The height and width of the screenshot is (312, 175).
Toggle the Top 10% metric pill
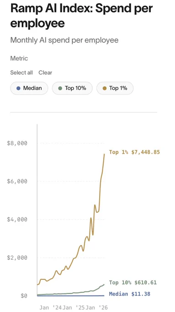click(x=72, y=88)
